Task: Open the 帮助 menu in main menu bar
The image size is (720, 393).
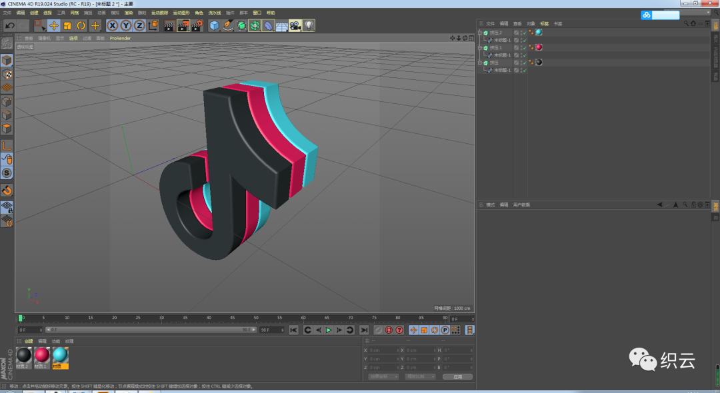Action: (271, 13)
